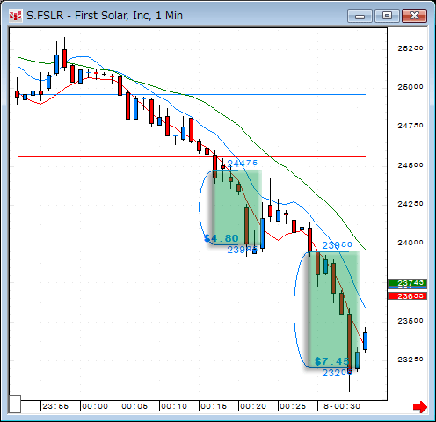Click the window title 'S.FSLR - First Solar, Inc, 1 Min'
The height and width of the screenshot is (422, 436).
coord(105,16)
